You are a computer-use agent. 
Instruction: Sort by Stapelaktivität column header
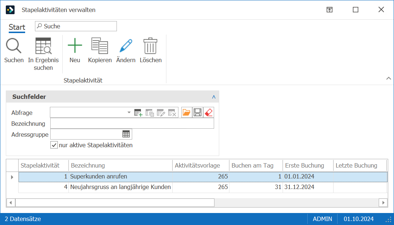pyautogui.click(x=43, y=165)
